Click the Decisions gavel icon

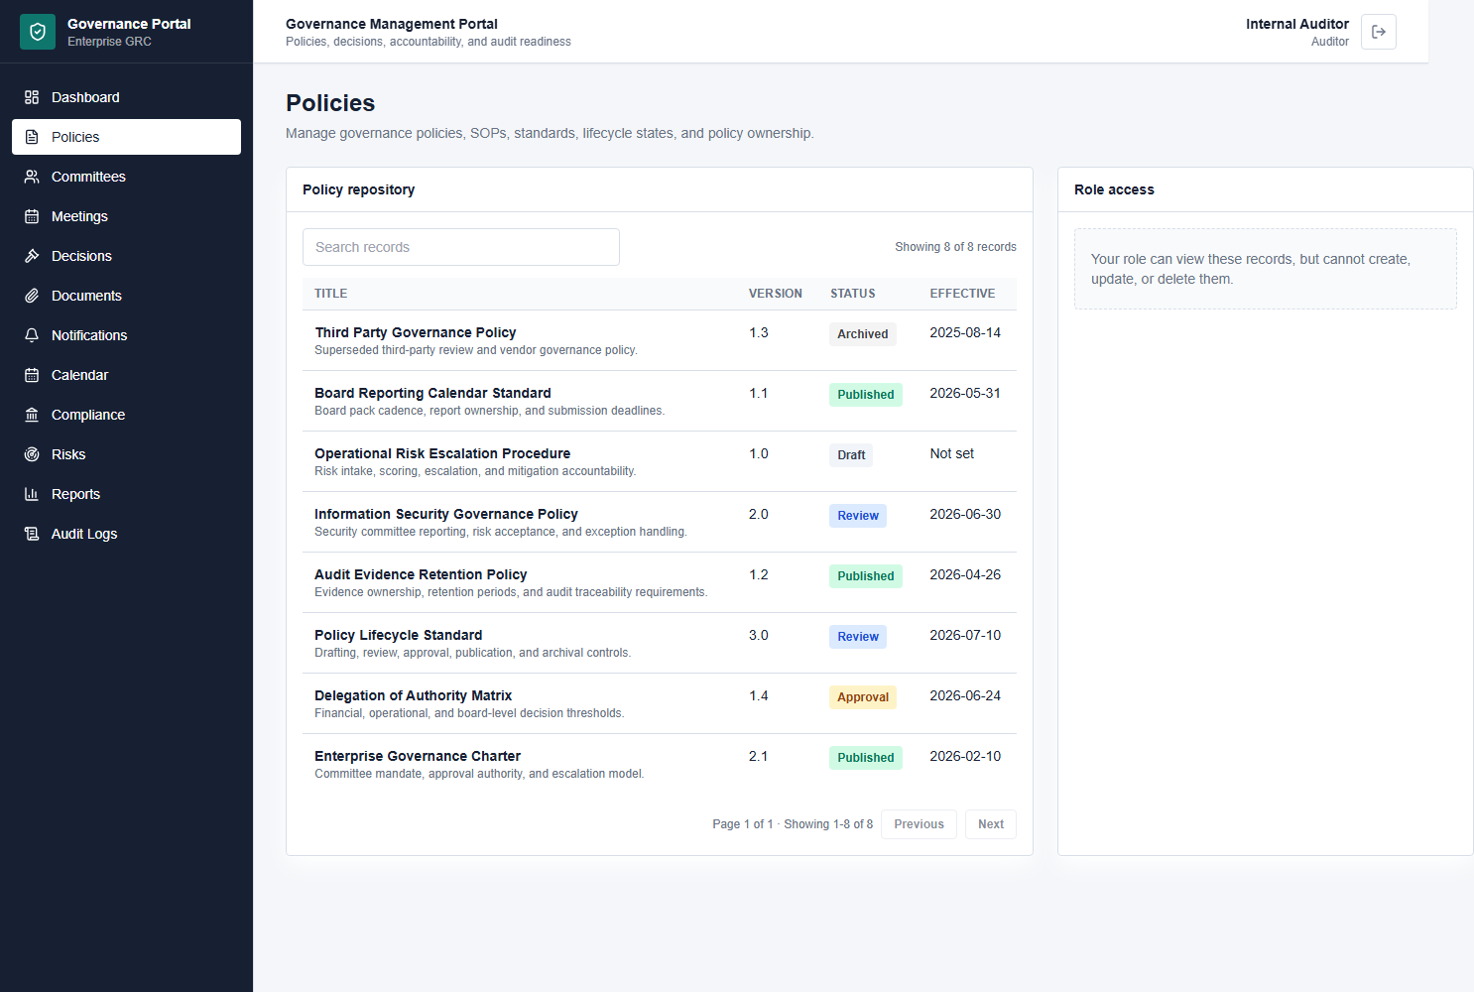[x=32, y=256]
